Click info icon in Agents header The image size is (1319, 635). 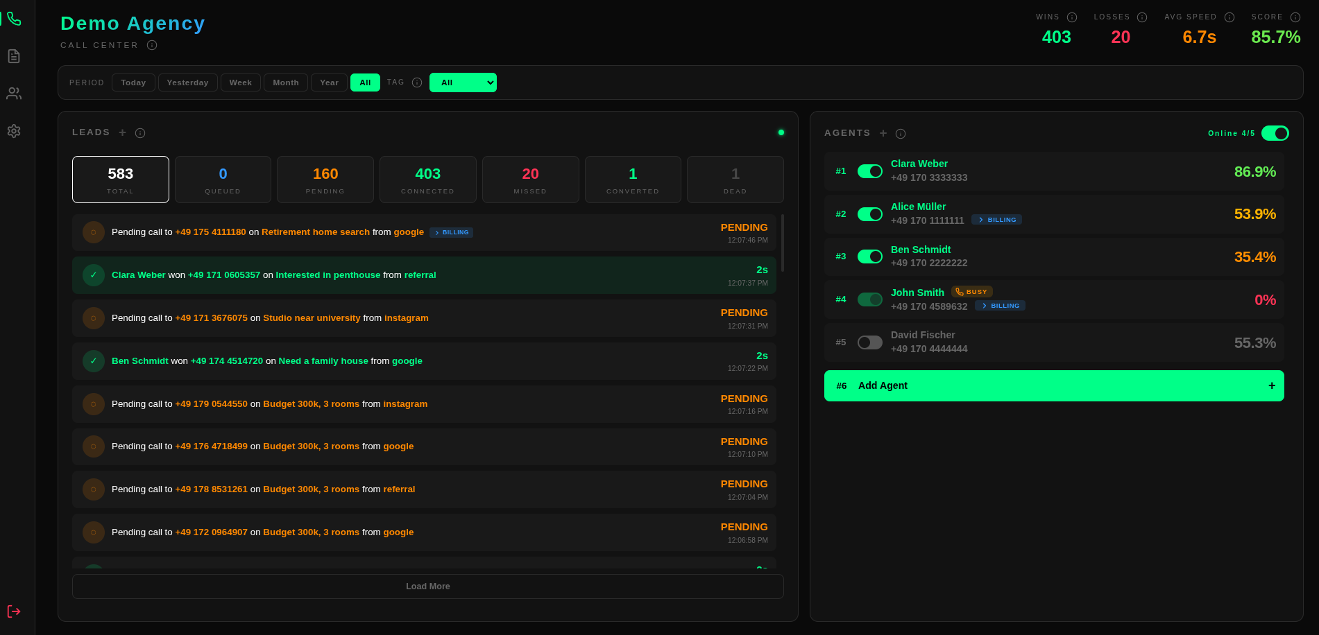click(901, 134)
